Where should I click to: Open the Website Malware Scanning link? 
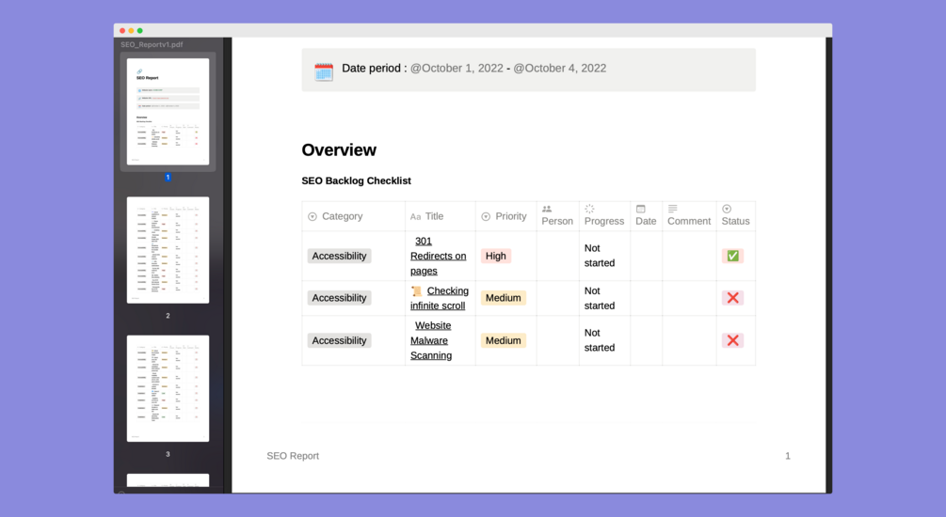431,340
